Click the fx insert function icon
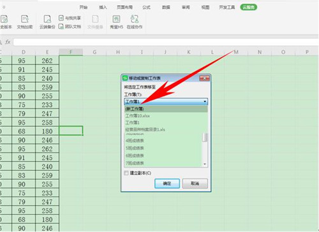 pyautogui.click(x=8, y=42)
